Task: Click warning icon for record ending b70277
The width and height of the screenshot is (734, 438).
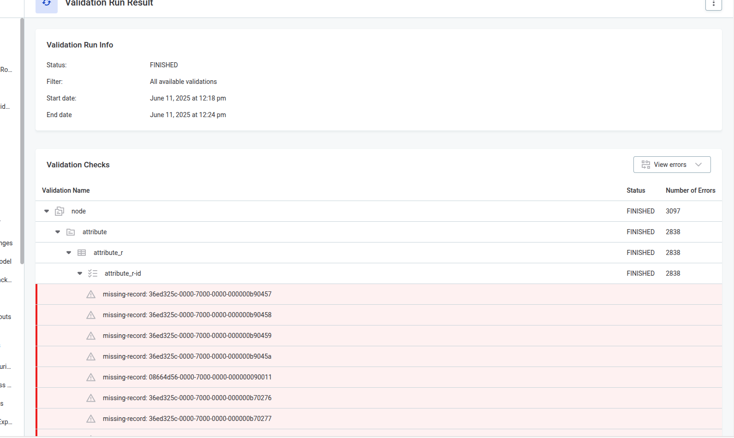Action: [91, 419]
